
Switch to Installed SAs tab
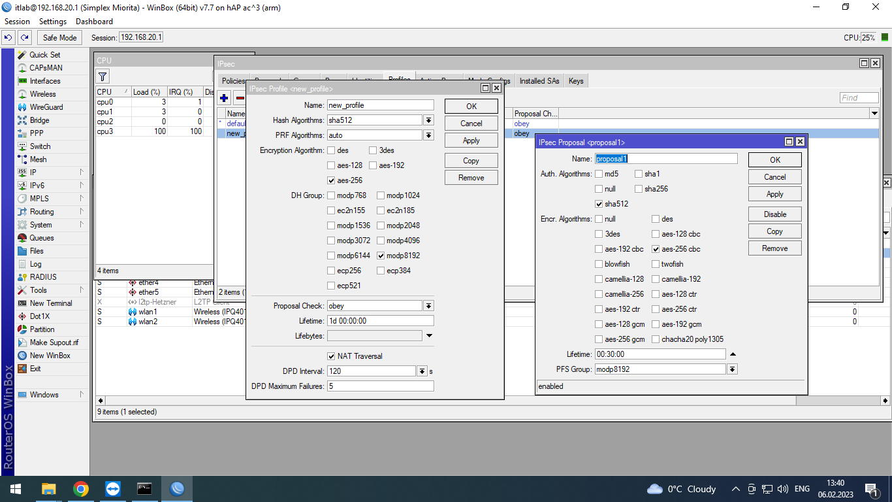(x=539, y=81)
